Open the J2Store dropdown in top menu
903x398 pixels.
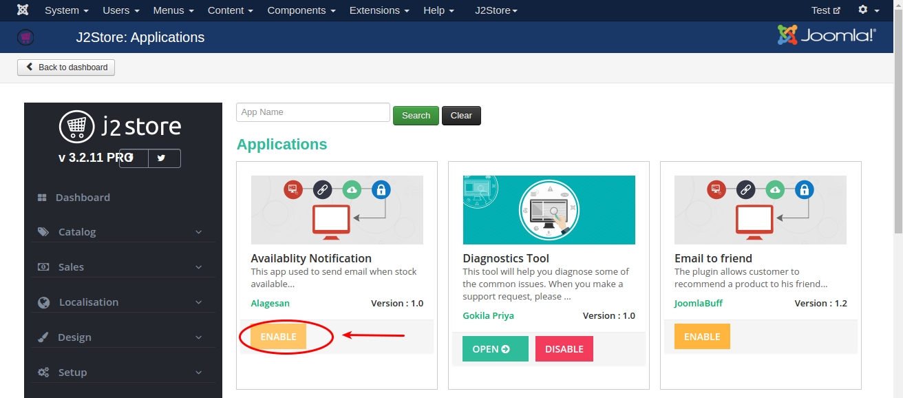pyautogui.click(x=496, y=10)
